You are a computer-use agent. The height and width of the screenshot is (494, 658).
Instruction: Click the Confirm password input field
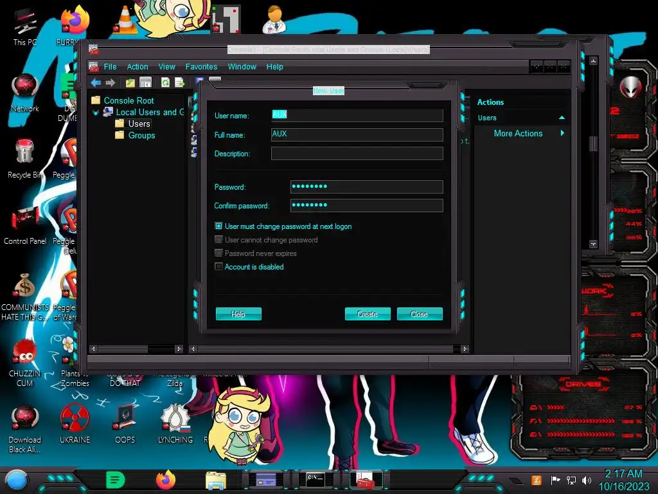[x=367, y=205]
